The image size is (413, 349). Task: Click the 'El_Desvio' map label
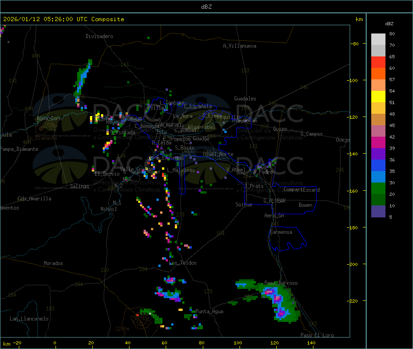coord(107,174)
